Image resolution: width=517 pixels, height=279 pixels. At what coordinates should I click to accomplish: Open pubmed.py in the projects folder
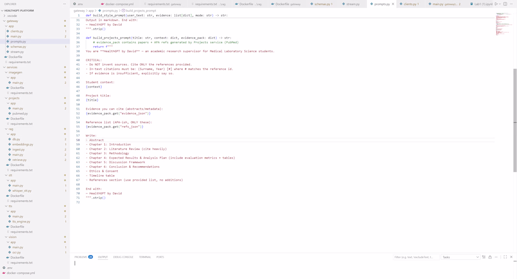click(x=20, y=113)
